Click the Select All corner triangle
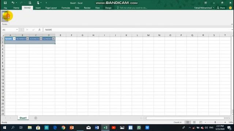 coord(3,35)
